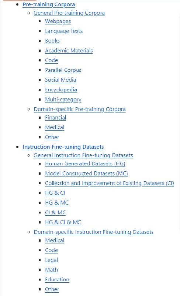Open Collection and Improvement of Existing Datasets link
This screenshot has width=180, height=296.
110,183
